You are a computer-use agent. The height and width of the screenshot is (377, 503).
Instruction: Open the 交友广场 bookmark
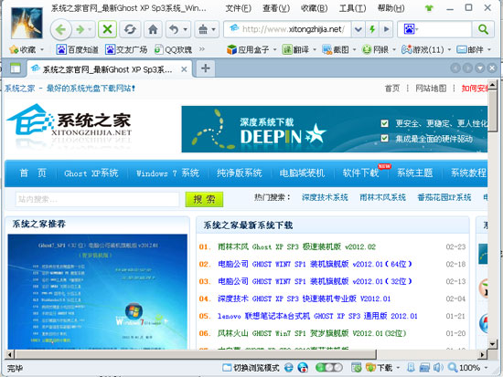(126, 49)
